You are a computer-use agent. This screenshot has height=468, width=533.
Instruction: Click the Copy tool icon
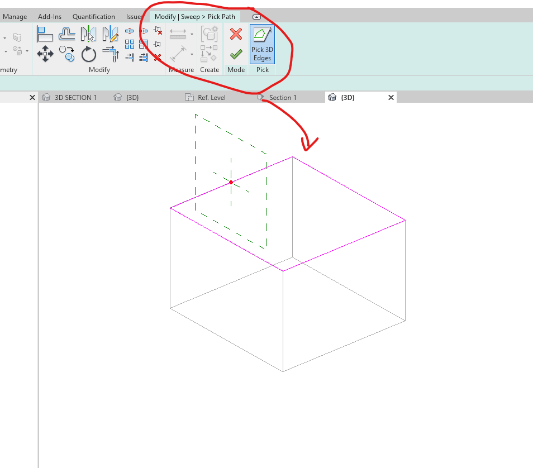tap(66, 54)
